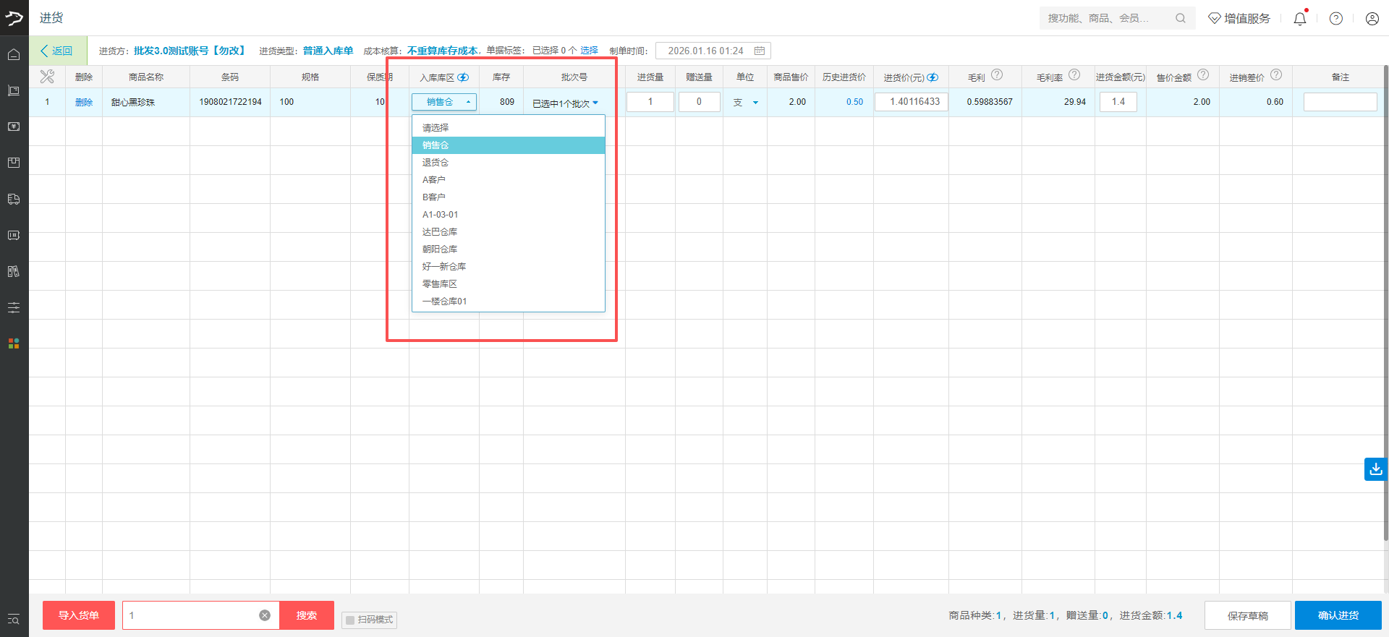
Task: Select 退货仓 from the dropdown list
Action: pyautogui.click(x=436, y=163)
